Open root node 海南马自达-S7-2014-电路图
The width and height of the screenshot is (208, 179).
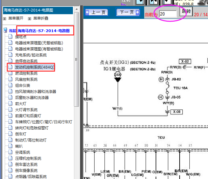pyautogui.click(x=44, y=31)
